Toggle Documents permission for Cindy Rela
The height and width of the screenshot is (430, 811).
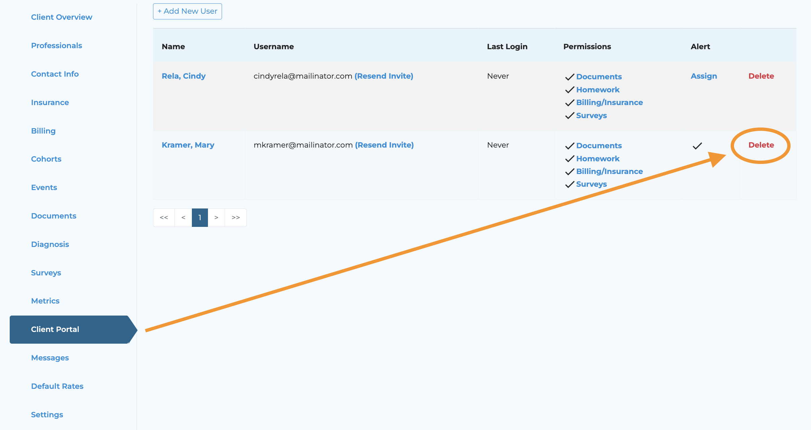tap(598, 77)
